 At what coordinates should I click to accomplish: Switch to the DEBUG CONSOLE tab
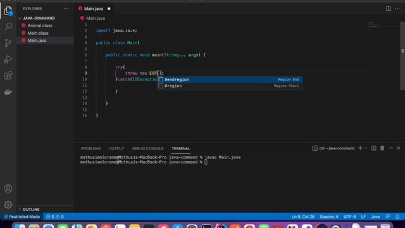tap(147, 148)
